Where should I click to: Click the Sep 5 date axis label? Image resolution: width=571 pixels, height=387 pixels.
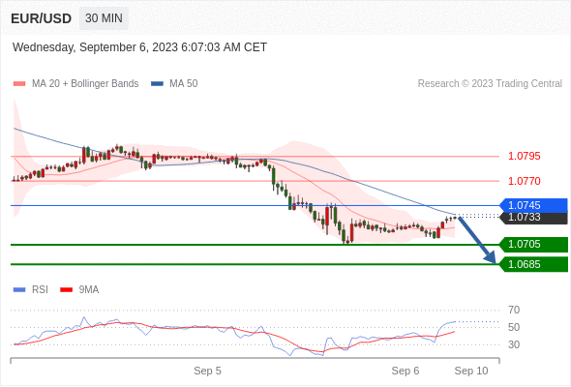[207, 371]
